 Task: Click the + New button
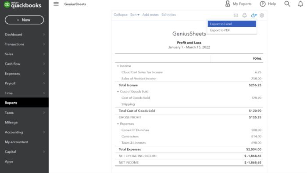coord(24,20)
